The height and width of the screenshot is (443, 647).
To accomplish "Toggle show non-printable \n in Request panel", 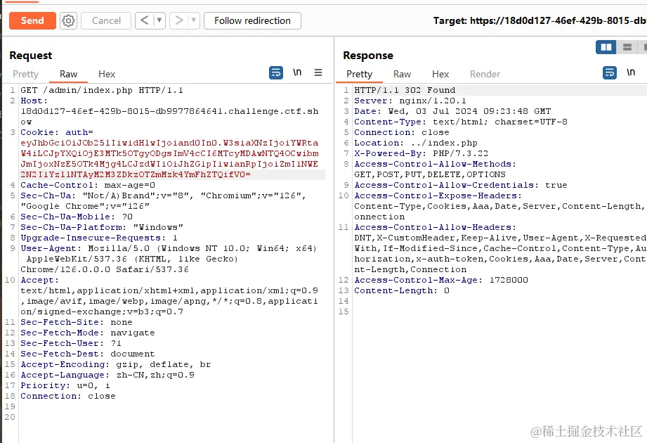I will (297, 72).
